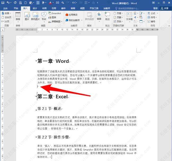Click the 登录 sign-in button
This screenshot has width=172, height=161.
156,8
